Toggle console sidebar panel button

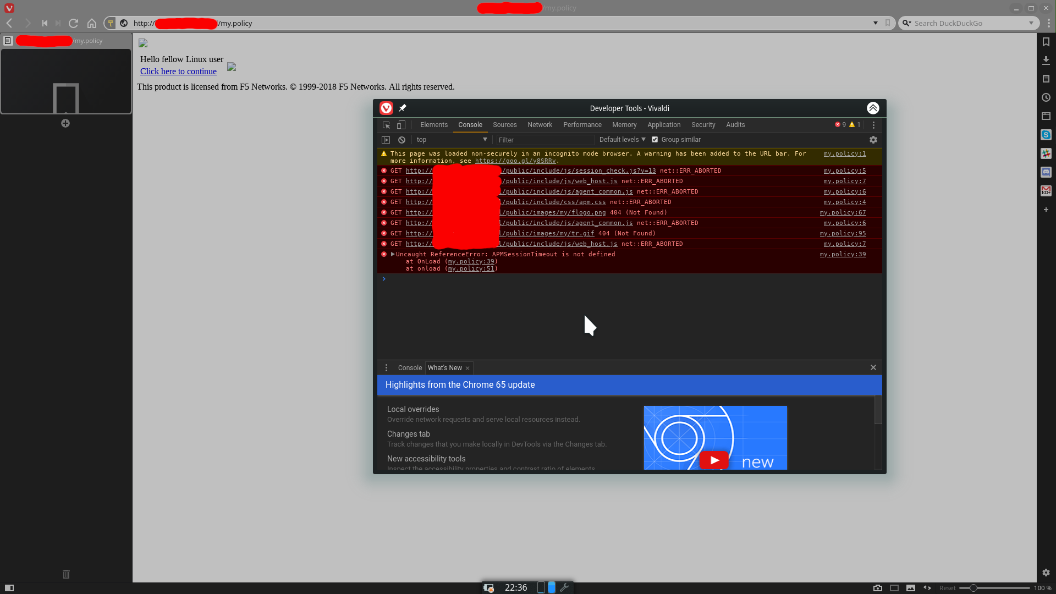pyautogui.click(x=386, y=140)
